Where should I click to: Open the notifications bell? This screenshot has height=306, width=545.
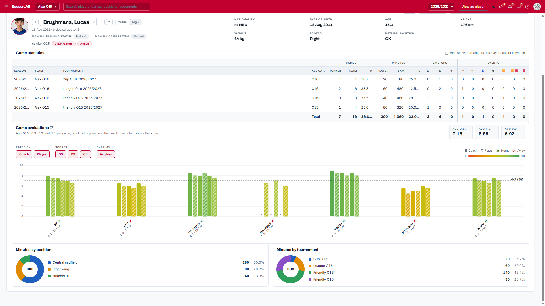(510, 7)
